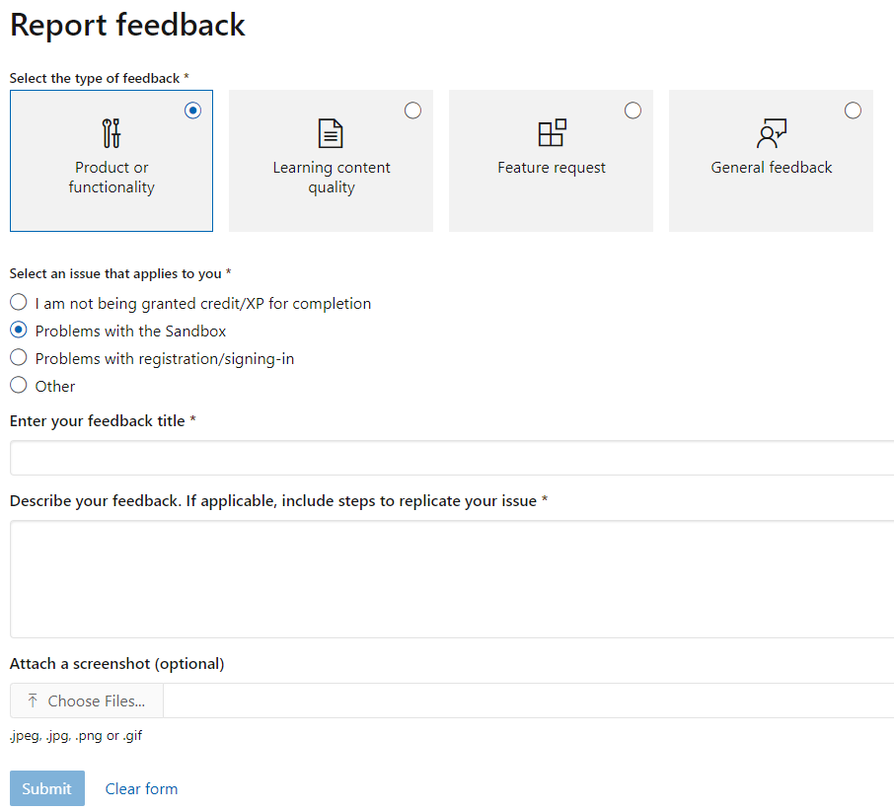Choose 'Problems with registration/signing-in' option
The height and width of the screenshot is (811, 894).
point(19,358)
